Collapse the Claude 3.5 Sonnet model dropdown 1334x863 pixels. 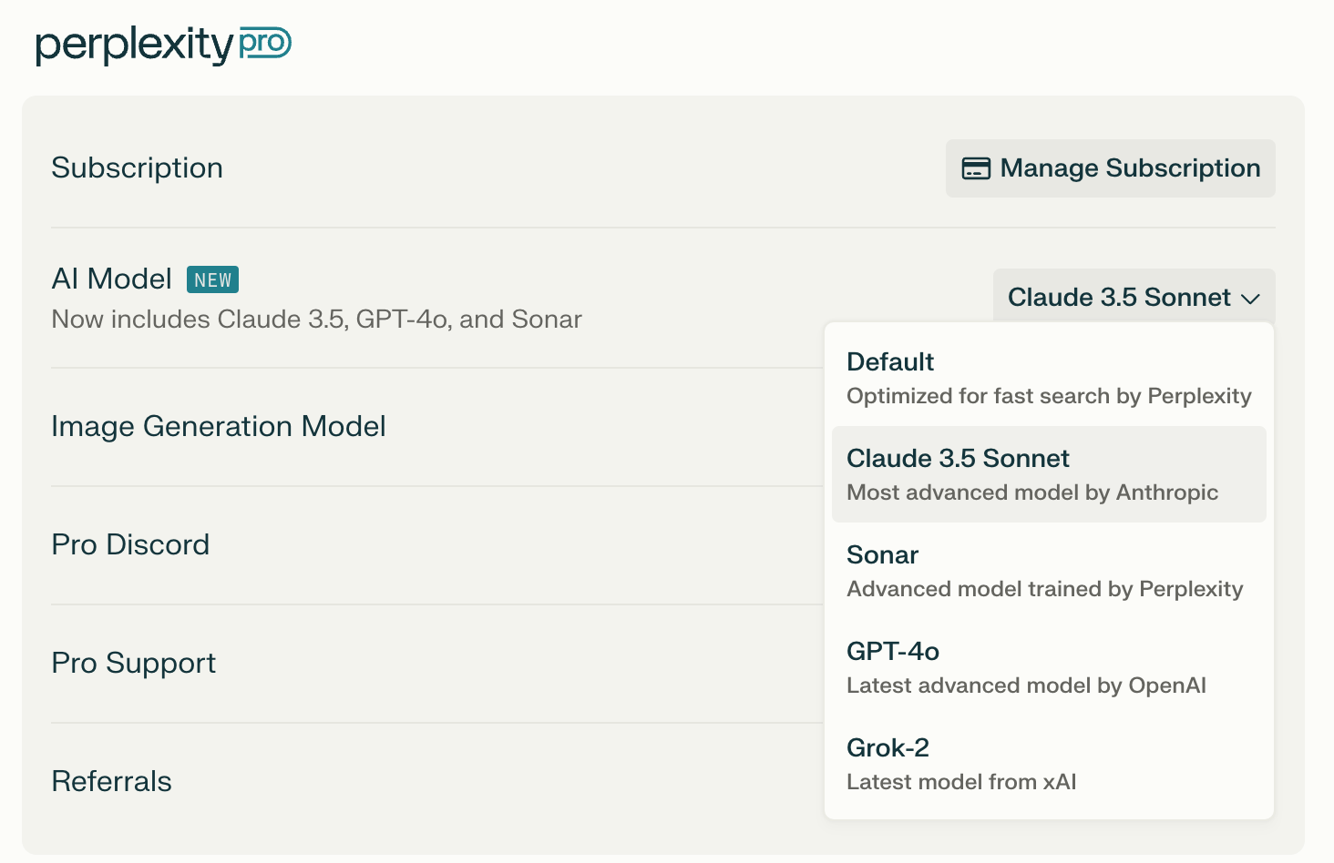coord(1133,297)
